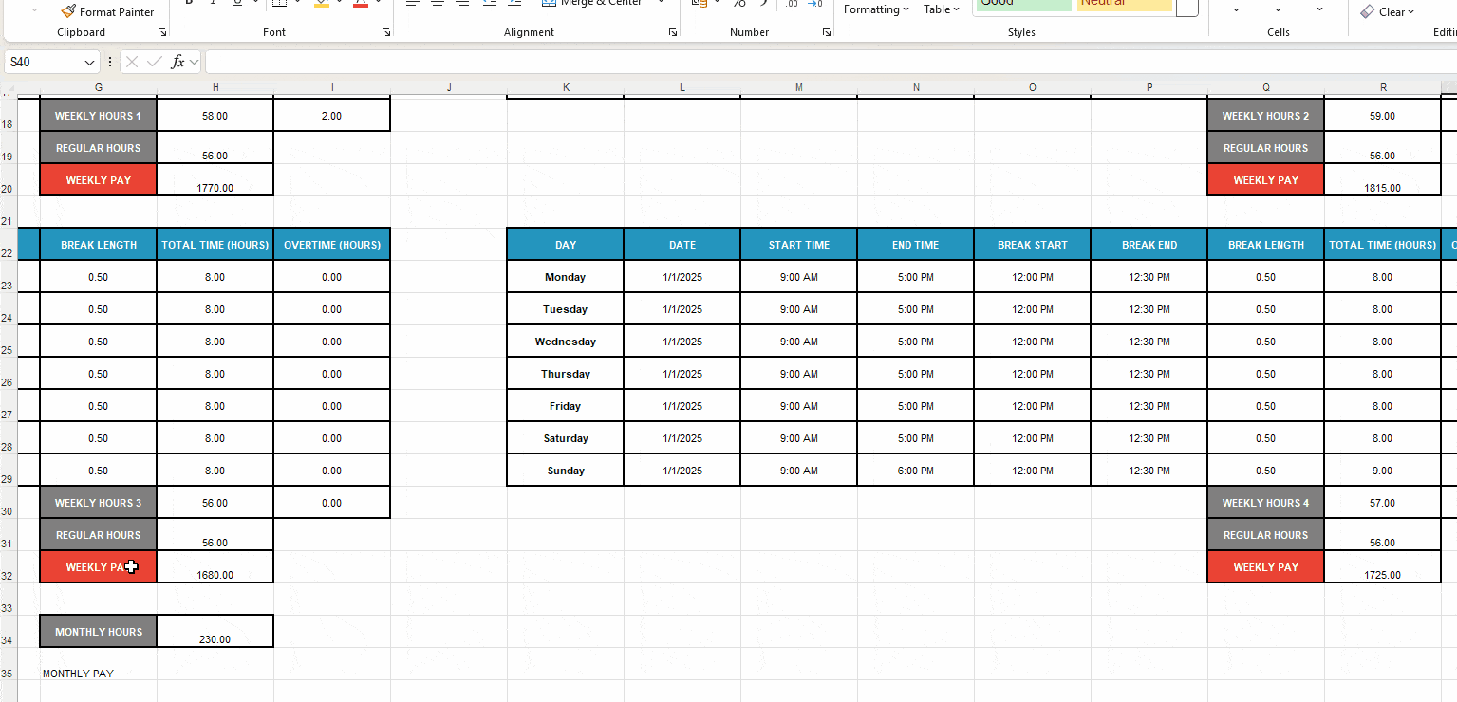
Task: Toggle center alignment for selected cells
Action: [x=438, y=4]
